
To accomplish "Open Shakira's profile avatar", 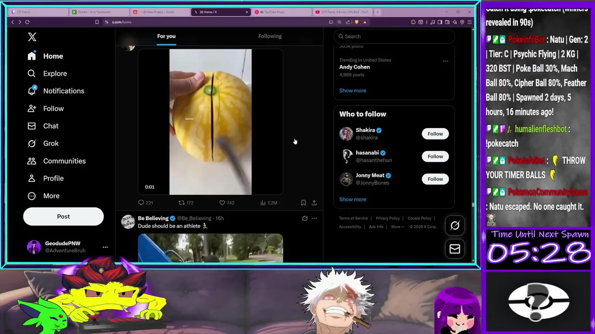I will pos(346,134).
